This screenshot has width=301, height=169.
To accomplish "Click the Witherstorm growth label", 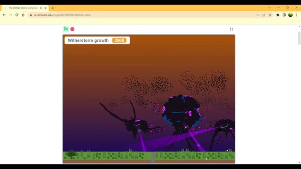I will pyautogui.click(x=88, y=40).
